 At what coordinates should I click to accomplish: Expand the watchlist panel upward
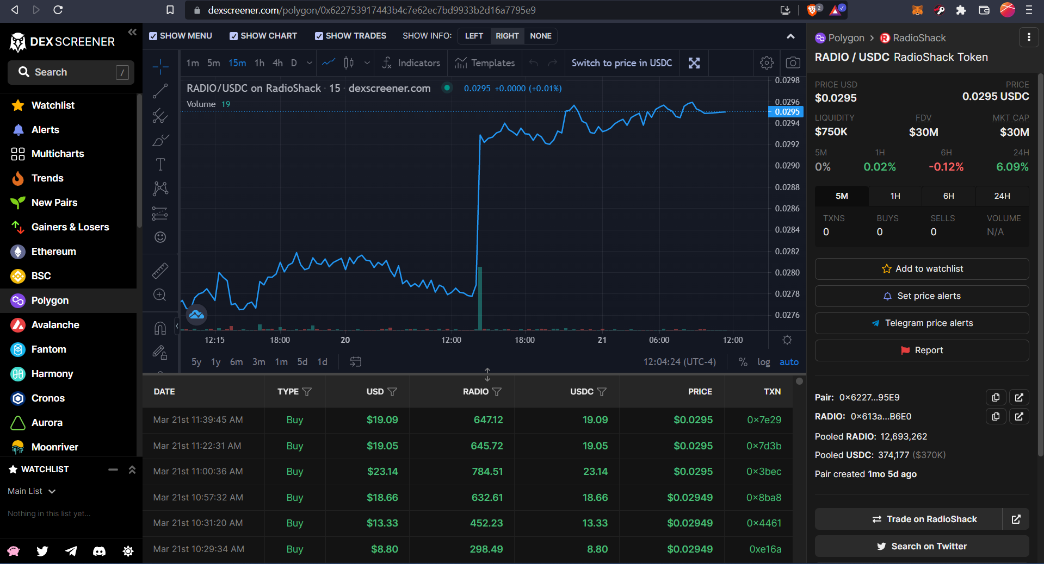tap(132, 469)
